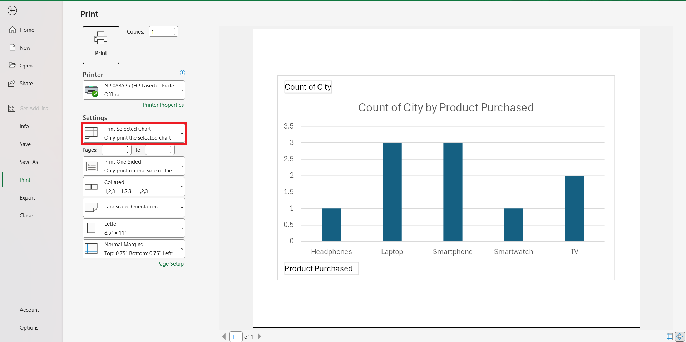The image size is (686, 342).
Task: Open the Print One Sided dropdown
Action: point(134,166)
